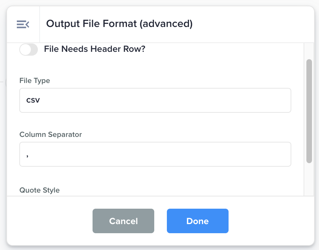319x250 pixels.
Task: Click the File Type input field
Action: 155,100
